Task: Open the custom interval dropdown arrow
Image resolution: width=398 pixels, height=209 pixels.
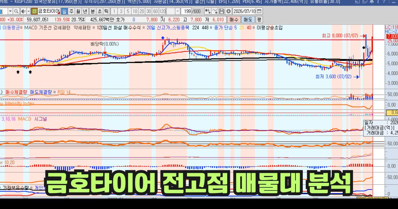Action: [x=177, y=11]
